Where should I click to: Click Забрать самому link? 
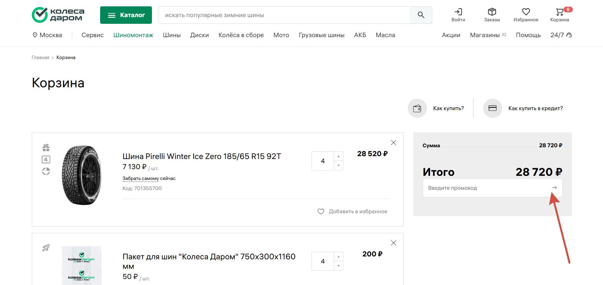141,178
